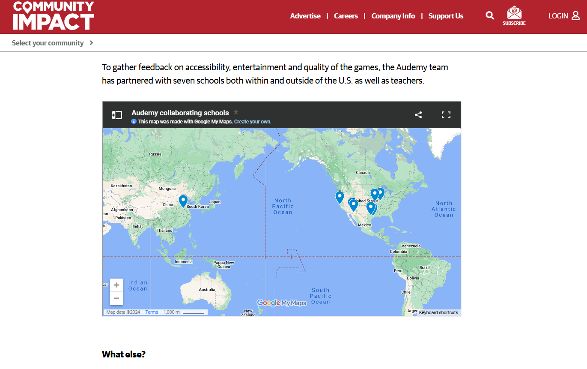
Task: View the map in fullscreen
Action: [446, 115]
